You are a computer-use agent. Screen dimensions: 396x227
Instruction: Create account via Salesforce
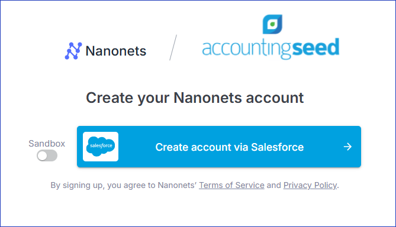pos(219,147)
